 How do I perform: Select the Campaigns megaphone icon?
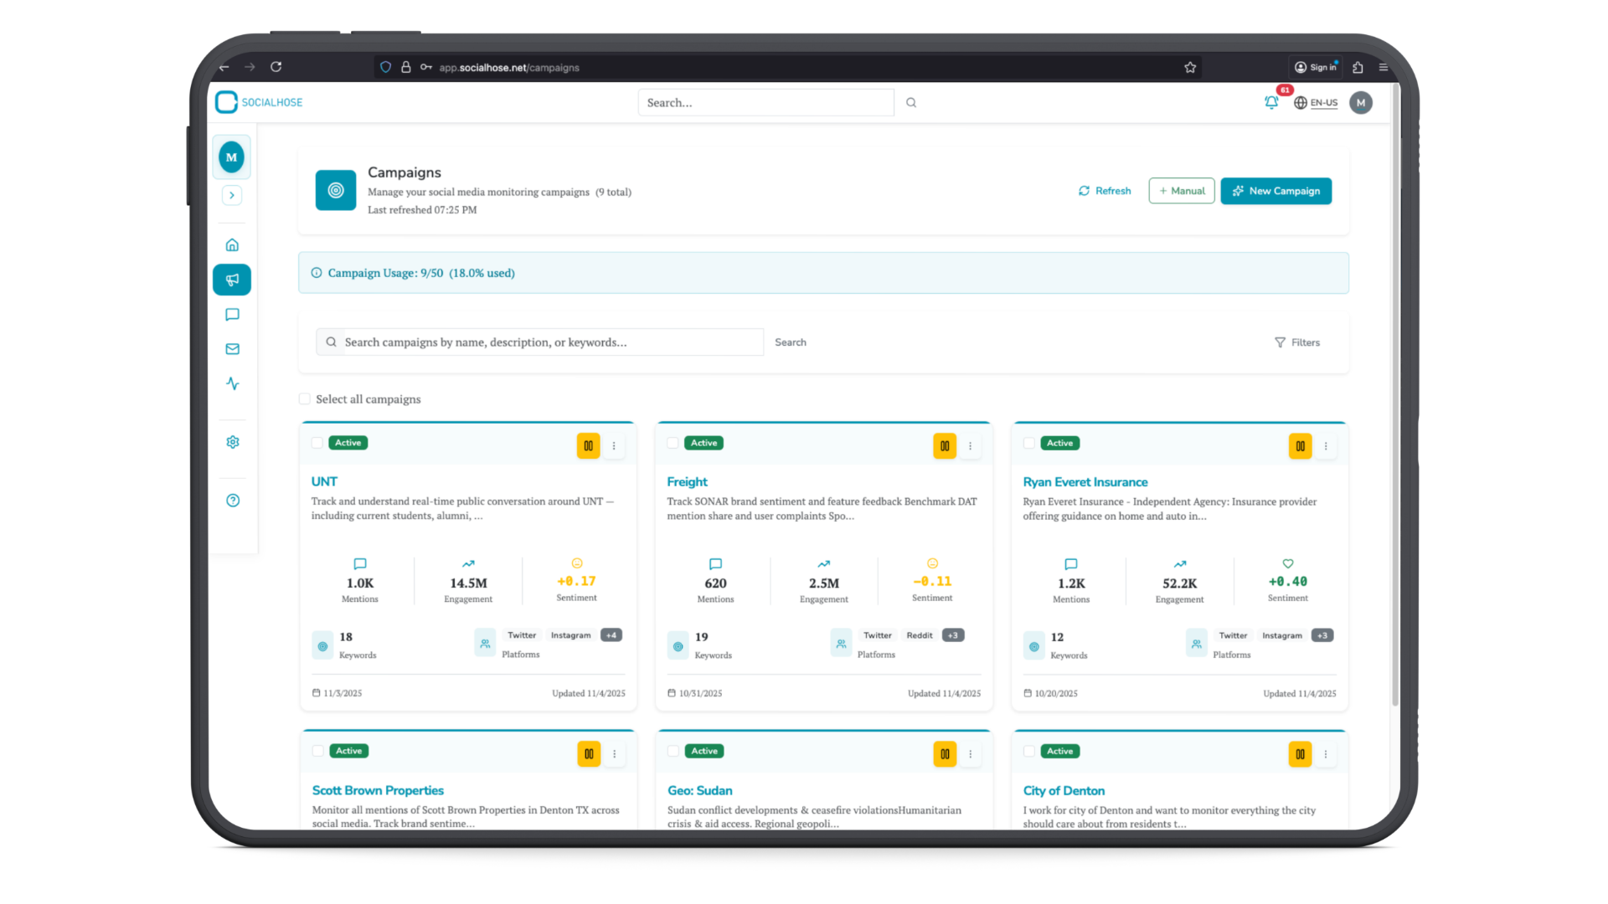232,280
